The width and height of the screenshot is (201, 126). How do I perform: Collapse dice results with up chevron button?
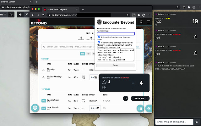(126, 99)
